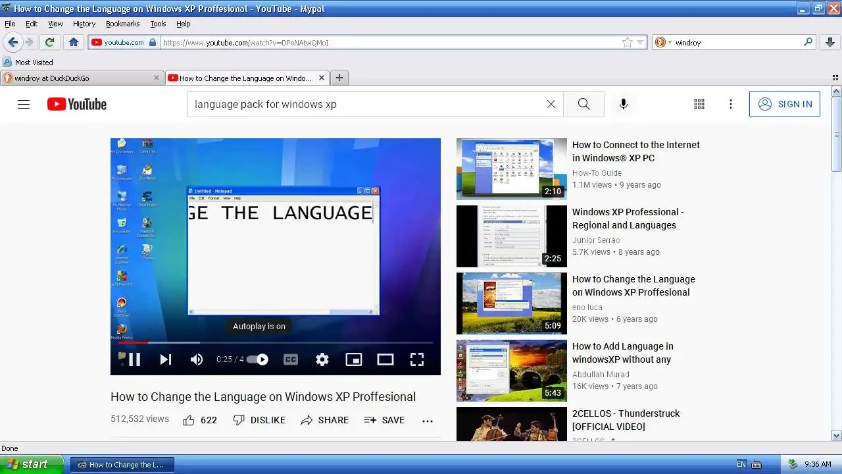842x474 pixels.
Task: Mute the video player volume
Action: [197, 359]
